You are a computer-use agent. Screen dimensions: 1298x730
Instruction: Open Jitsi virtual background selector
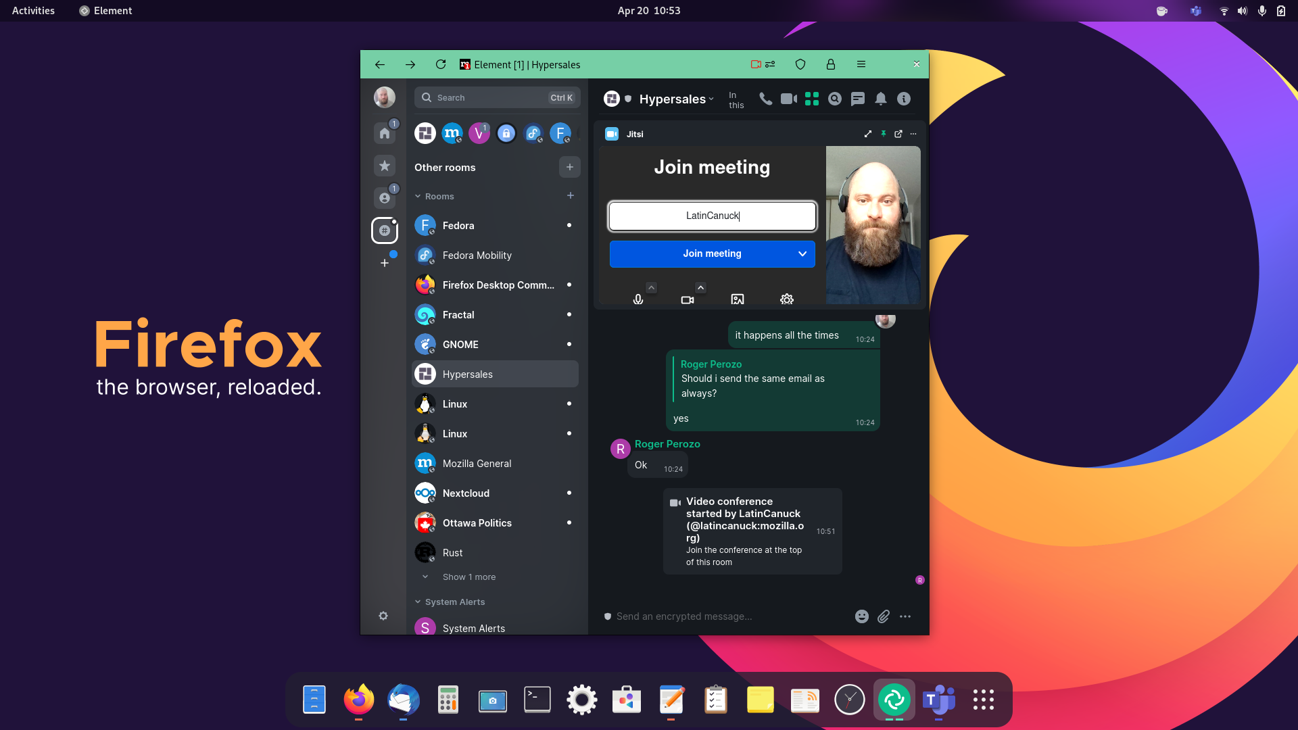tap(738, 299)
